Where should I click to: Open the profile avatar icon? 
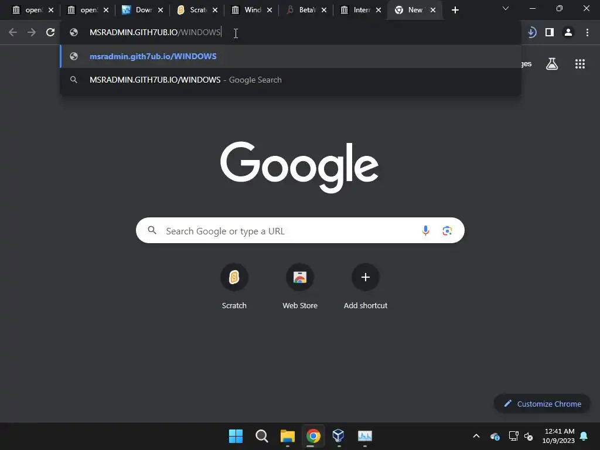[568, 33]
